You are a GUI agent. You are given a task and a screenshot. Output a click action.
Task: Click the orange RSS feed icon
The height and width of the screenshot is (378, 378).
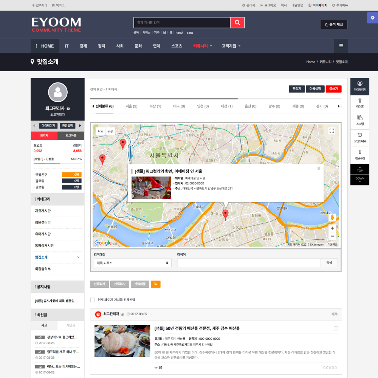pyautogui.click(x=155, y=284)
